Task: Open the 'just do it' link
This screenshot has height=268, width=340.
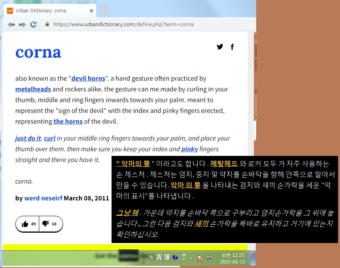Action: click(x=28, y=138)
